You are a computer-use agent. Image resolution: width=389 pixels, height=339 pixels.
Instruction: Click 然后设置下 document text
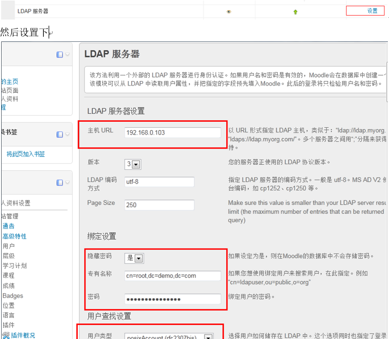[25, 32]
